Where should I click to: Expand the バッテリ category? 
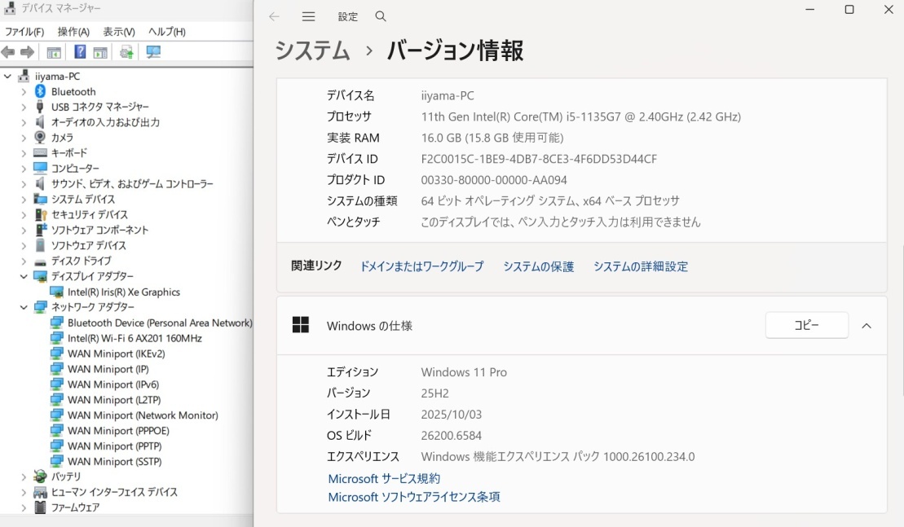click(24, 476)
